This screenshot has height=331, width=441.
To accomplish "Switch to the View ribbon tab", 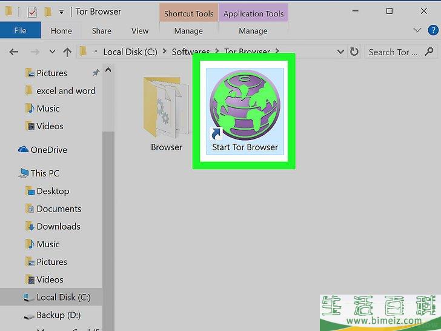I will [140, 31].
